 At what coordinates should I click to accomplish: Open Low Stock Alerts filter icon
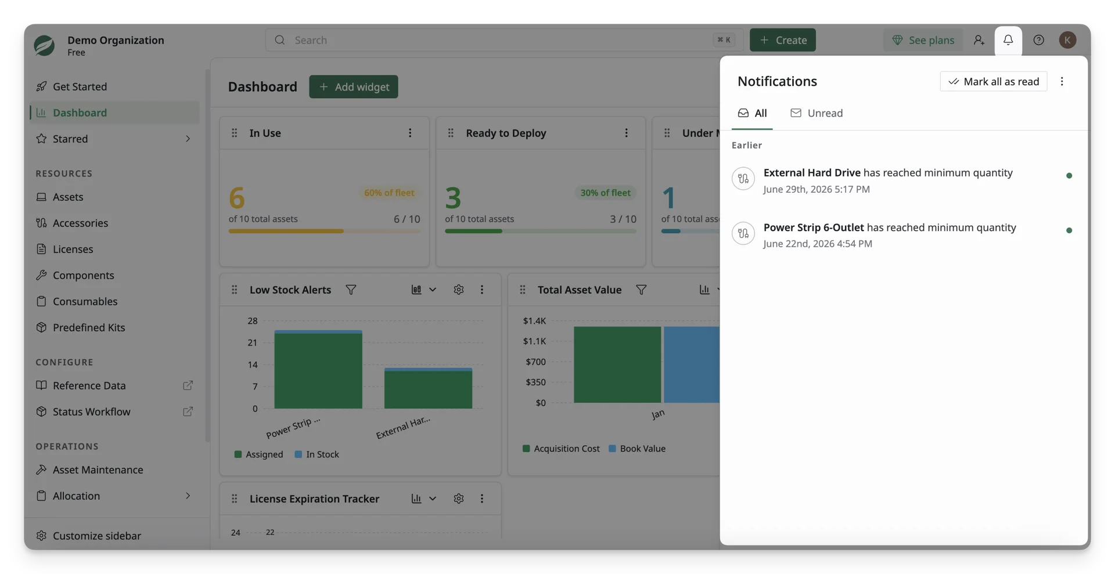pyautogui.click(x=351, y=290)
